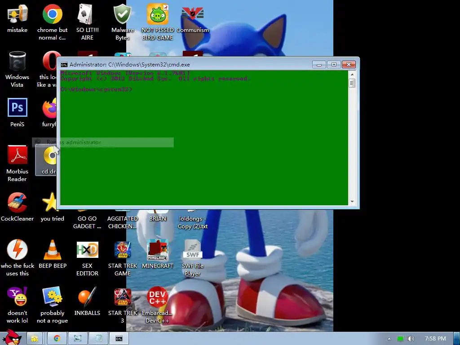Select the 'GO GO GADGET ...' icon label
The image size is (460, 345).
(87, 222)
